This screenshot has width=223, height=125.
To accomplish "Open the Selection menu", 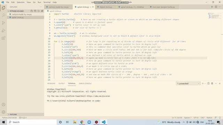I will [21, 2].
